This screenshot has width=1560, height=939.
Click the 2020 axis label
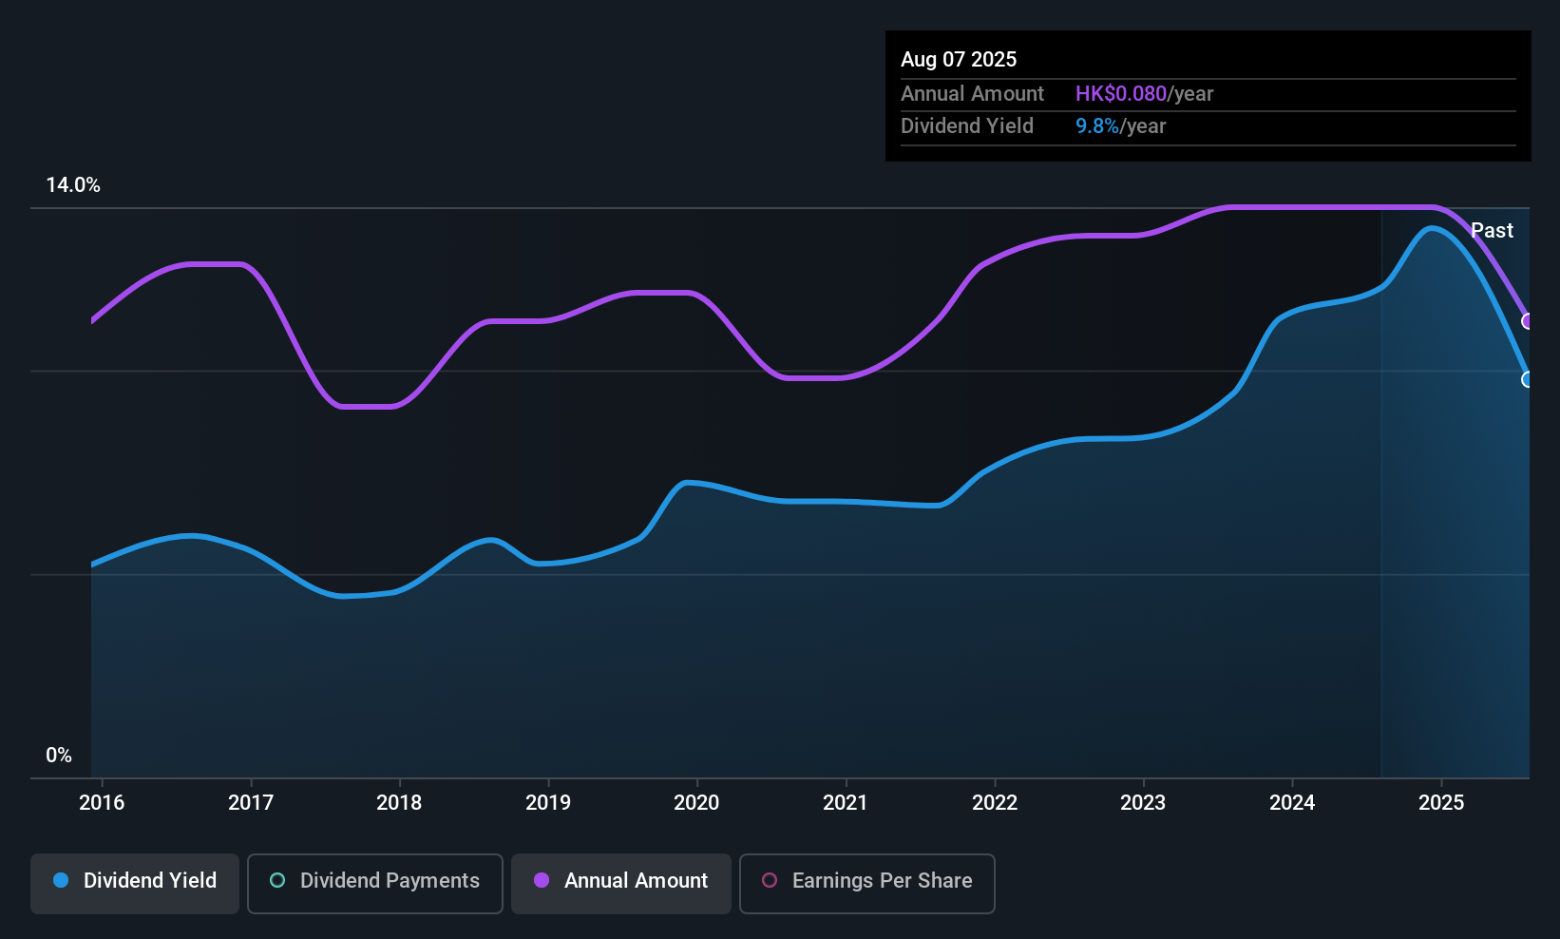(x=696, y=803)
